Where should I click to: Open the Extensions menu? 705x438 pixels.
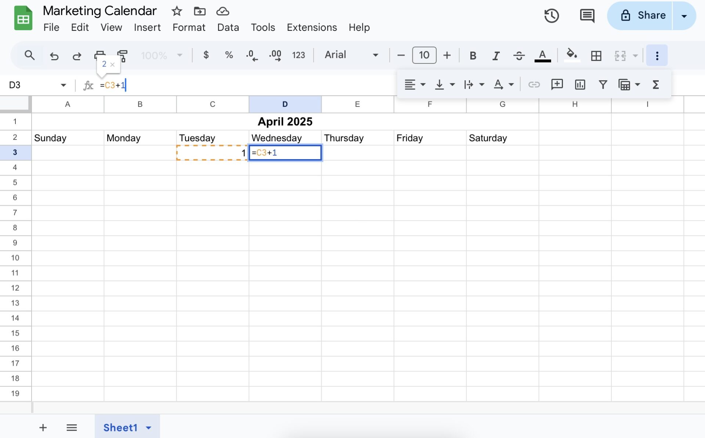tap(311, 28)
